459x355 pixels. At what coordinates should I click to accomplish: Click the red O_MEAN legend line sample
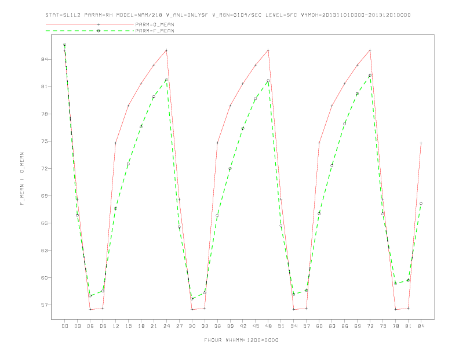click(90, 24)
